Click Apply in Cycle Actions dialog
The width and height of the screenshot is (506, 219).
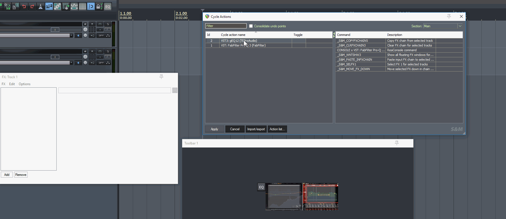(x=214, y=129)
